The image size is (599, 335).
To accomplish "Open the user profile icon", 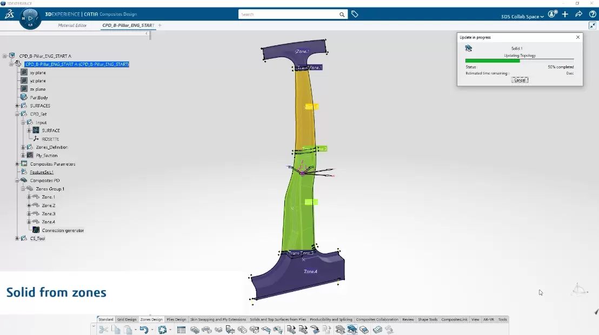I will [552, 15].
